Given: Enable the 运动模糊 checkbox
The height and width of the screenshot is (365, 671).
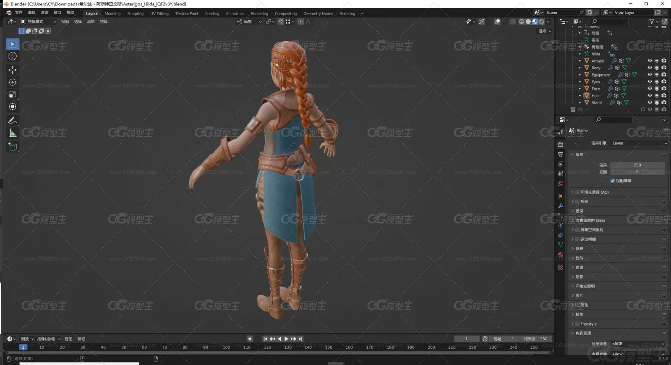Looking at the screenshot, I should (x=577, y=239).
